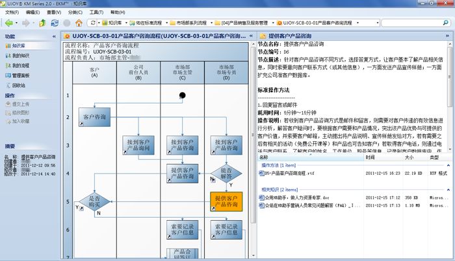455x261 pixels.
Task: Go to home with the house icon
Action: (x=79, y=23)
